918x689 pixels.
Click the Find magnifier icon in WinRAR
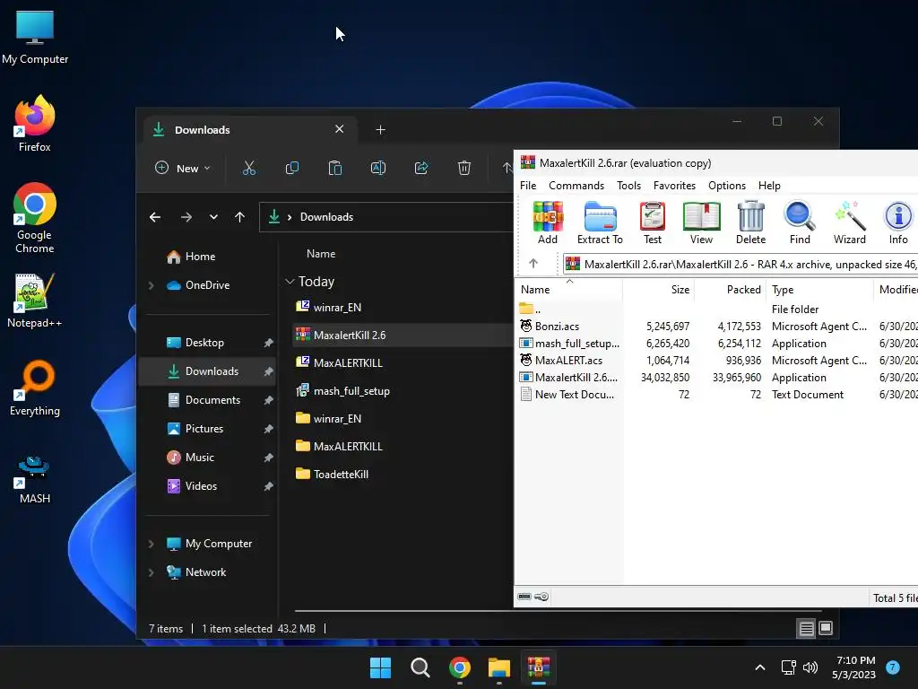(x=800, y=222)
